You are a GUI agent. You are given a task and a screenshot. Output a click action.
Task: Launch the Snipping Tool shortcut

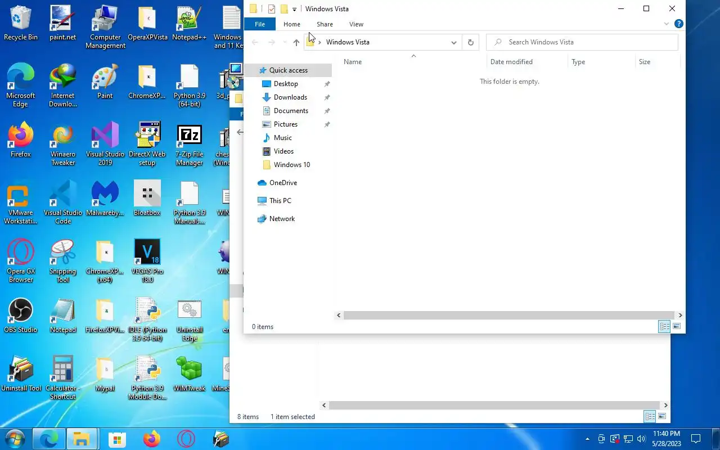[62, 262]
